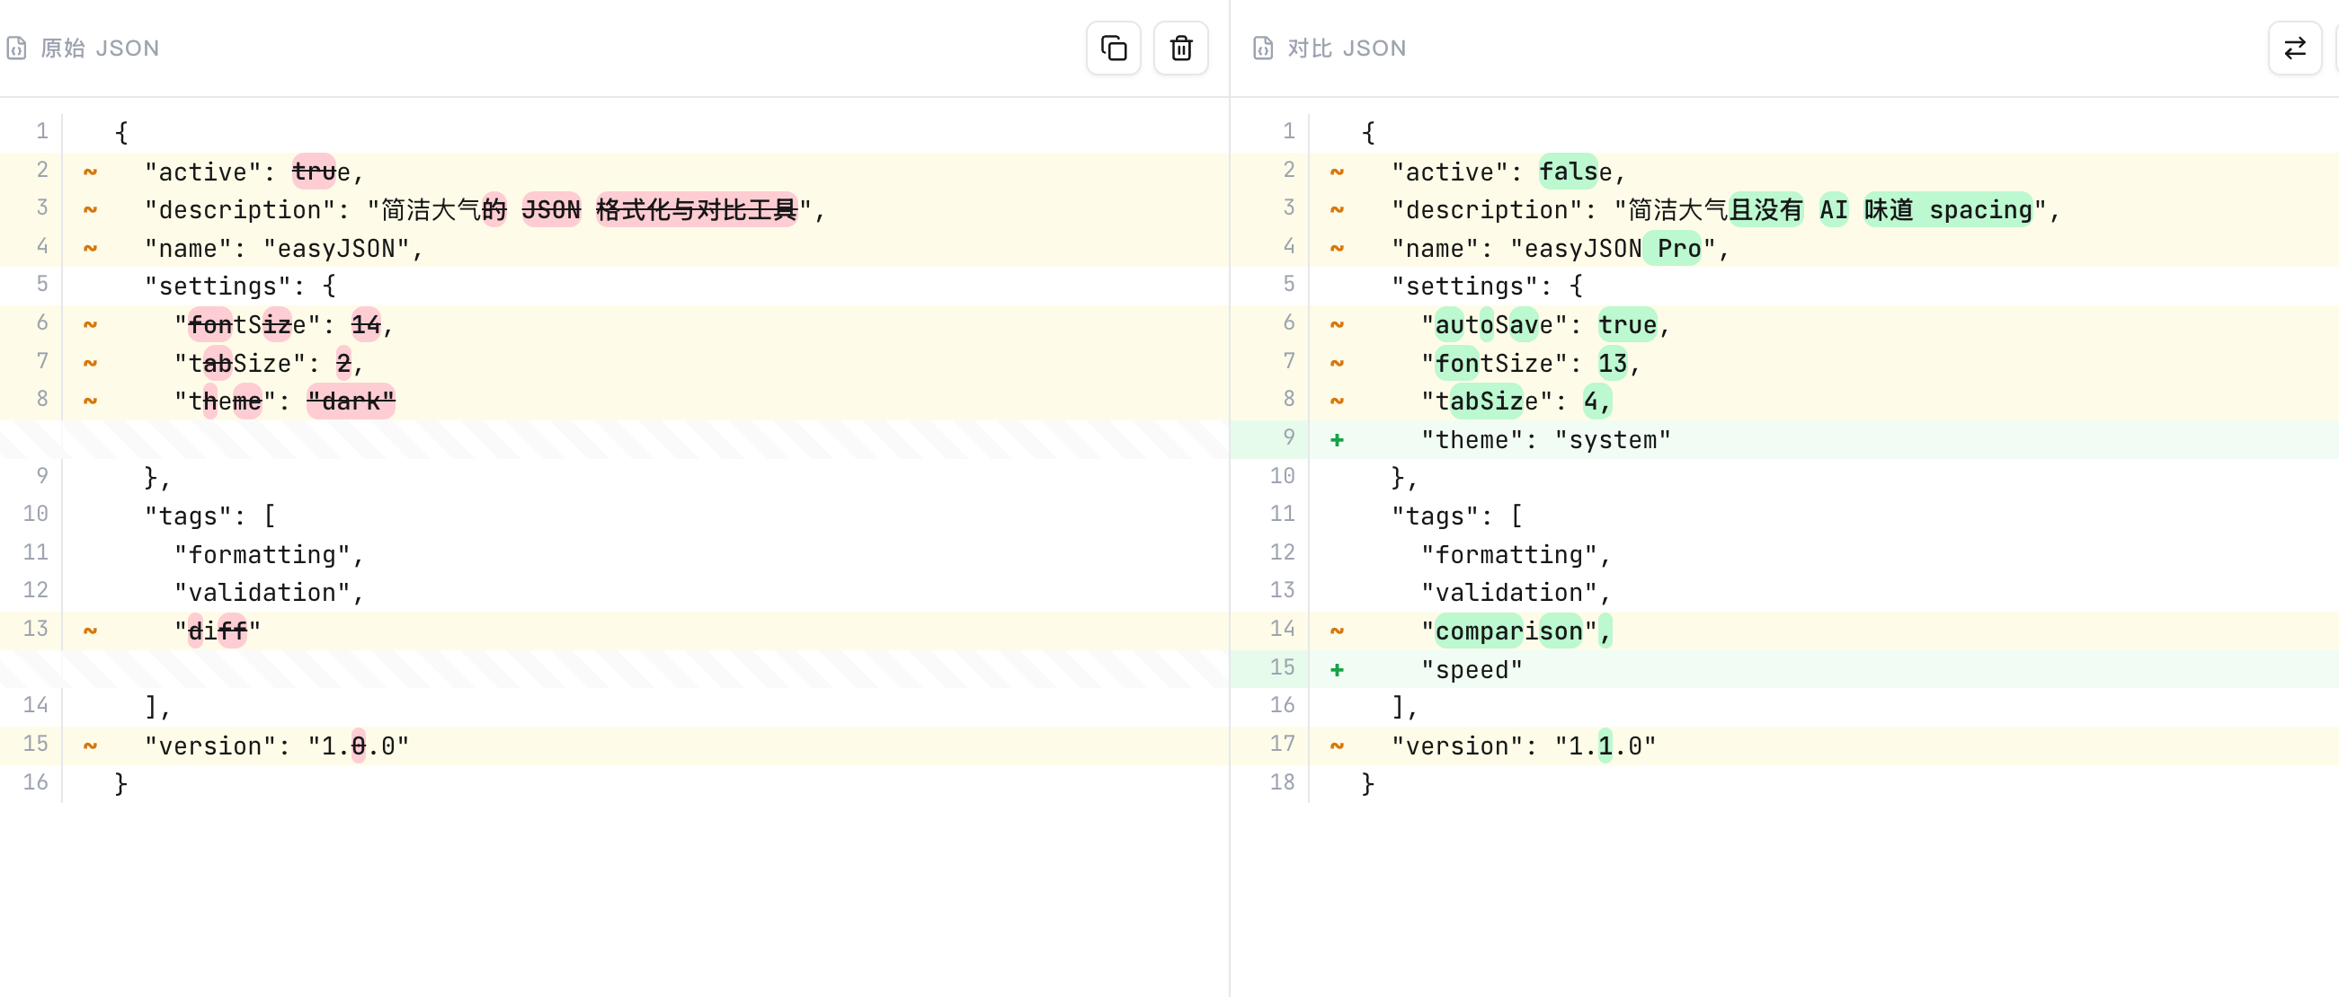This screenshot has height=997, width=2339.
Task: Click the tilde change marker on left line 2
Action: [90, 172]
